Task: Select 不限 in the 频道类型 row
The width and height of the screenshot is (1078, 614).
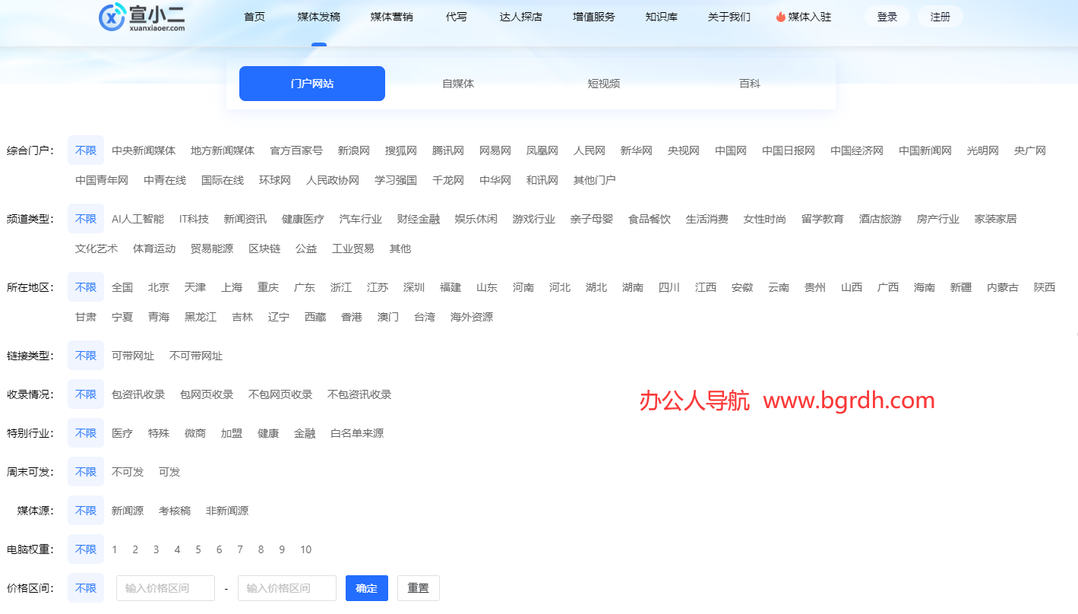Action: (x=86, y=219)
